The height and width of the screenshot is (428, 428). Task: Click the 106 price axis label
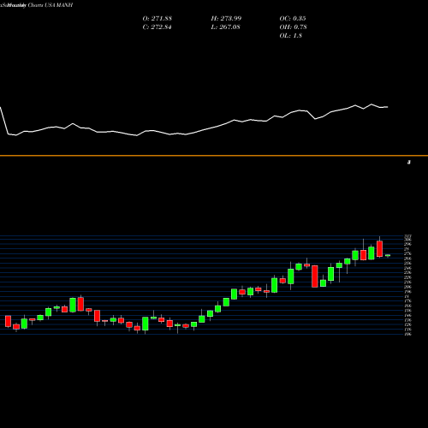tap(408, 334)
